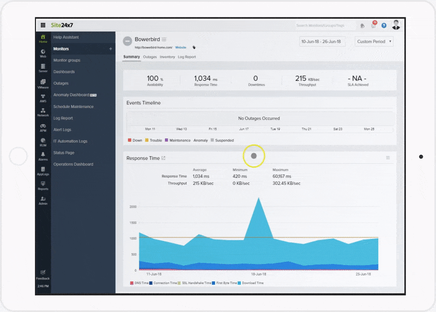Open the Feedback icon

[x=43, y=275]
